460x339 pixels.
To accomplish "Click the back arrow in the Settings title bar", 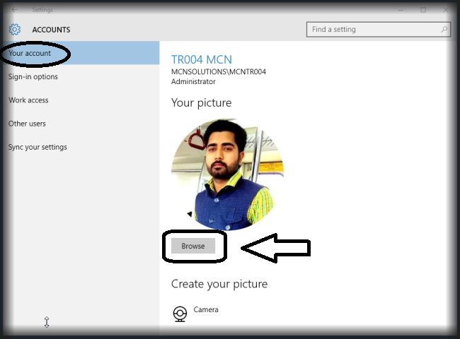I will point(15,10).
